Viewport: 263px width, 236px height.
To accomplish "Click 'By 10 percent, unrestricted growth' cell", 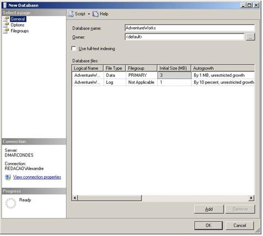I will click(223, 82).
